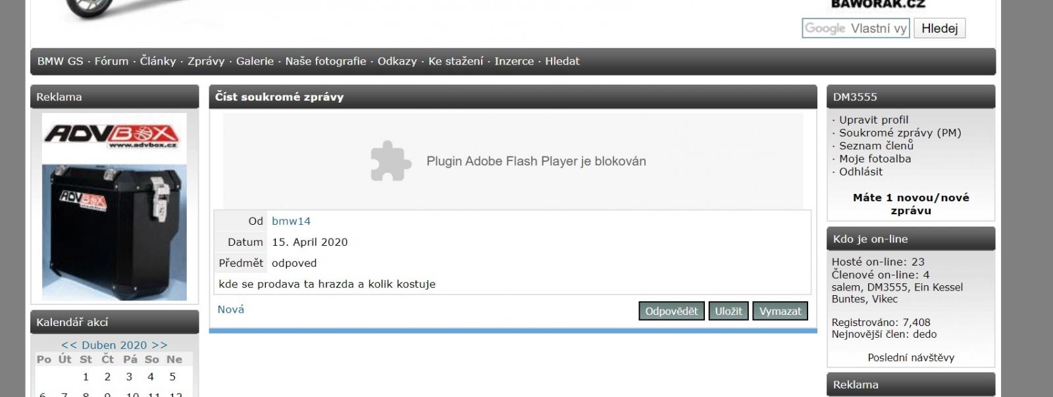This screenshot has height=397, width=1053.
Task: Open Upravit profil link
Action: tap(873, 120)
